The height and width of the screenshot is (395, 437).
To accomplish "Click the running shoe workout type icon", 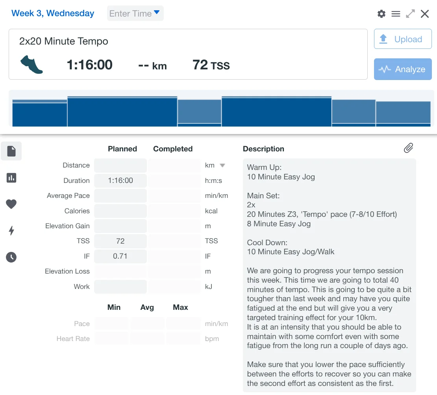I will pyautogui.click(x=31, y=65).
